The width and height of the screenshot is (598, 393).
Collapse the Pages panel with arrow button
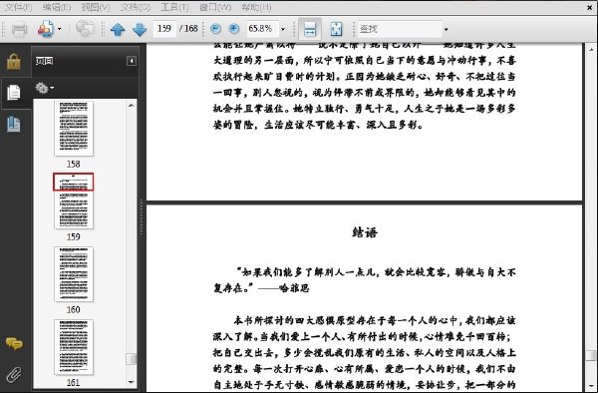point(132,61)
